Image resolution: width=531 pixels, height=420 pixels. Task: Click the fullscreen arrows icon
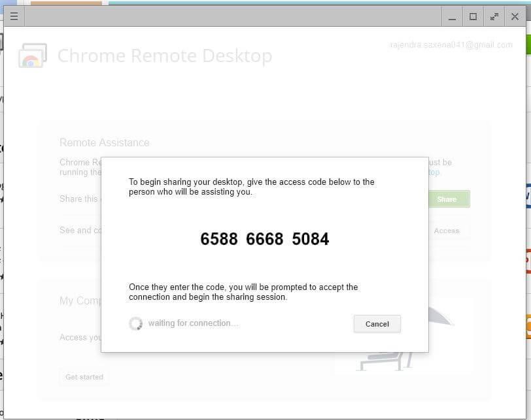point(494,16)
